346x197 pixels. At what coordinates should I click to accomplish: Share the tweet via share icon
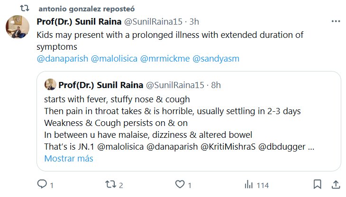click(x=335, y=184)
